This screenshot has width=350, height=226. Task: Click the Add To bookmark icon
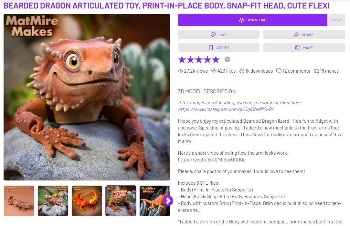211,47
